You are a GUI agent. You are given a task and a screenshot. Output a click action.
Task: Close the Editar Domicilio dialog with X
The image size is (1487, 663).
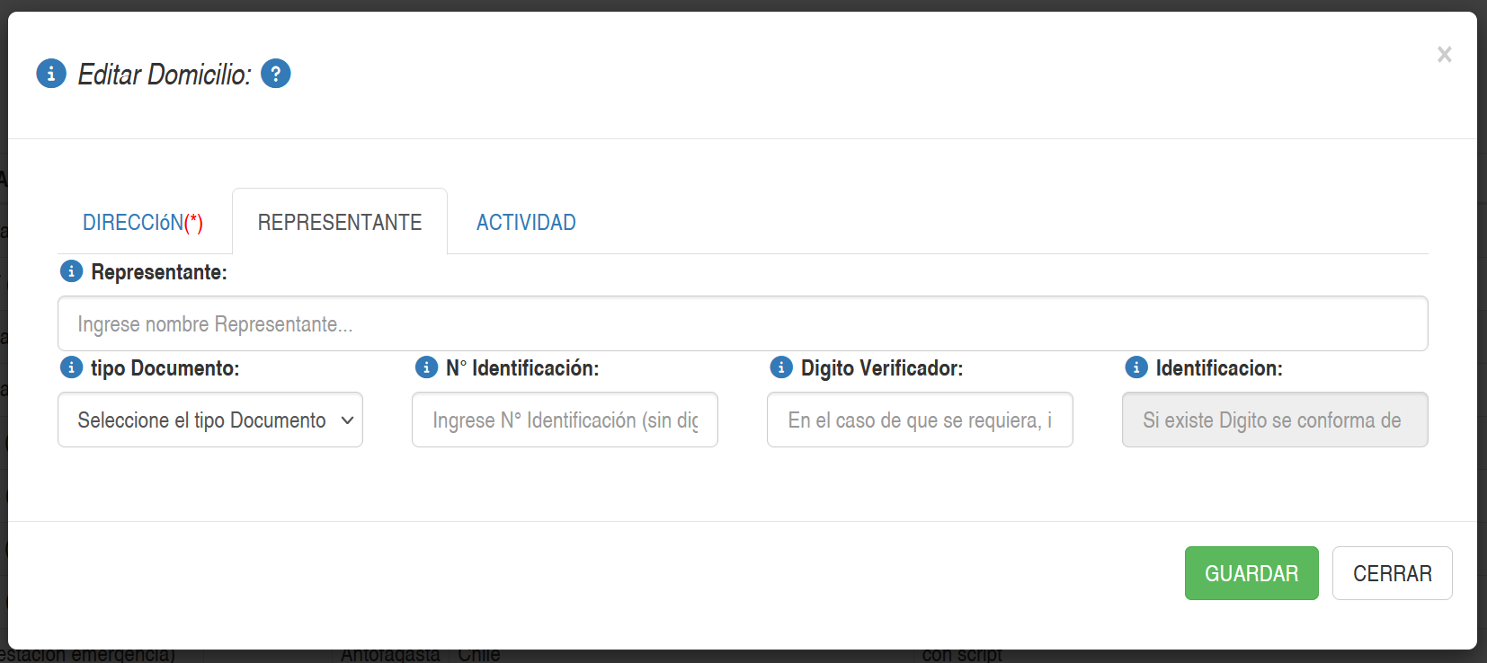1444,55
